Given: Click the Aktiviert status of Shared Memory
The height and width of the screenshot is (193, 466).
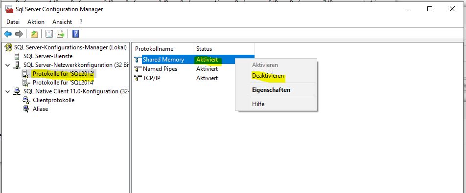Looking at the screenshot, I should (x=207, y=60).
